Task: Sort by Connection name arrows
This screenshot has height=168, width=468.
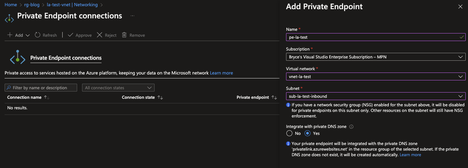Action: tap(46, 97)
